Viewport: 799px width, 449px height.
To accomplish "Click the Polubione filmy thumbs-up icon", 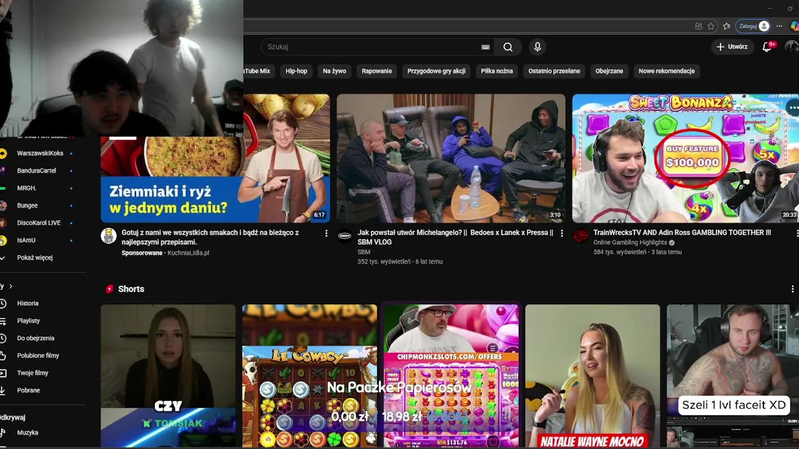I will click(x=3, y=355).
